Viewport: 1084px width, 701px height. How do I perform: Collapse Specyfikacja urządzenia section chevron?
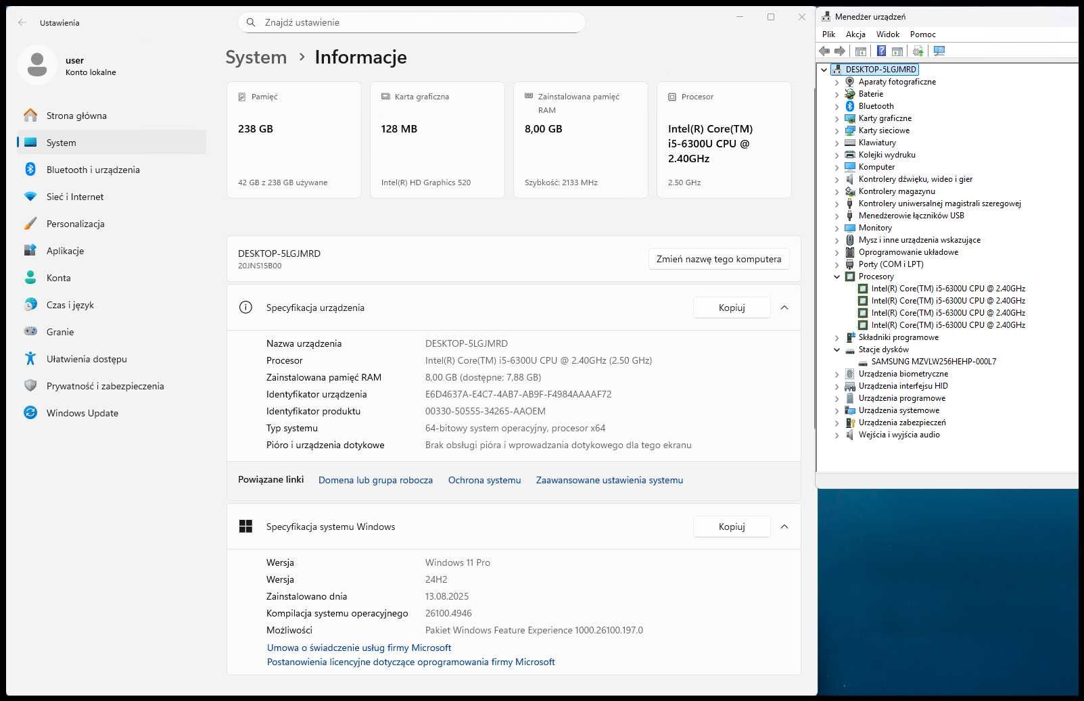click(784, 308)
